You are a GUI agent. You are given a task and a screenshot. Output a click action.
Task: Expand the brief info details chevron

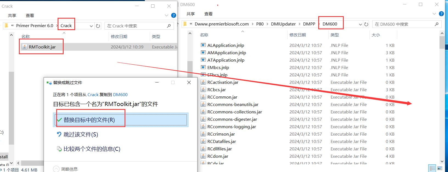tap(56, 169)
